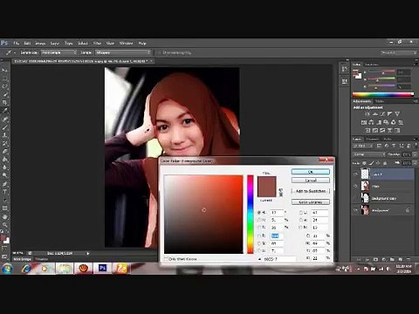419x314 pixels.
Task: Click the new color preview swatch
Action: (266, 181)
